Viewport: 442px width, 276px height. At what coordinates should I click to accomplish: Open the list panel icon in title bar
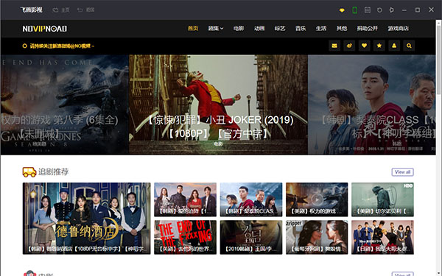368,10
